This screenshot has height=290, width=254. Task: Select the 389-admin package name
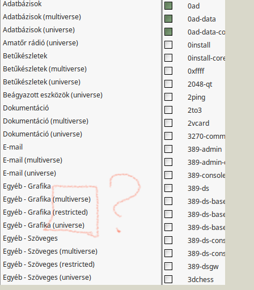[205, 149]
